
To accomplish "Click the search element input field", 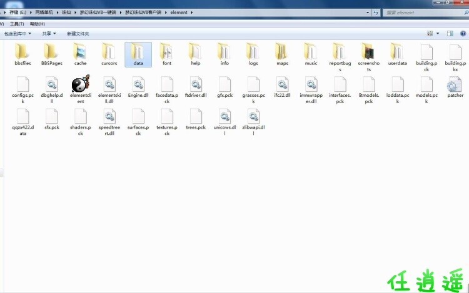I will coord(419,12).
